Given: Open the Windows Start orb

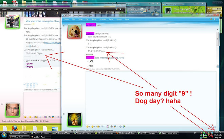Looking at the screenshot, I should 4,135.
